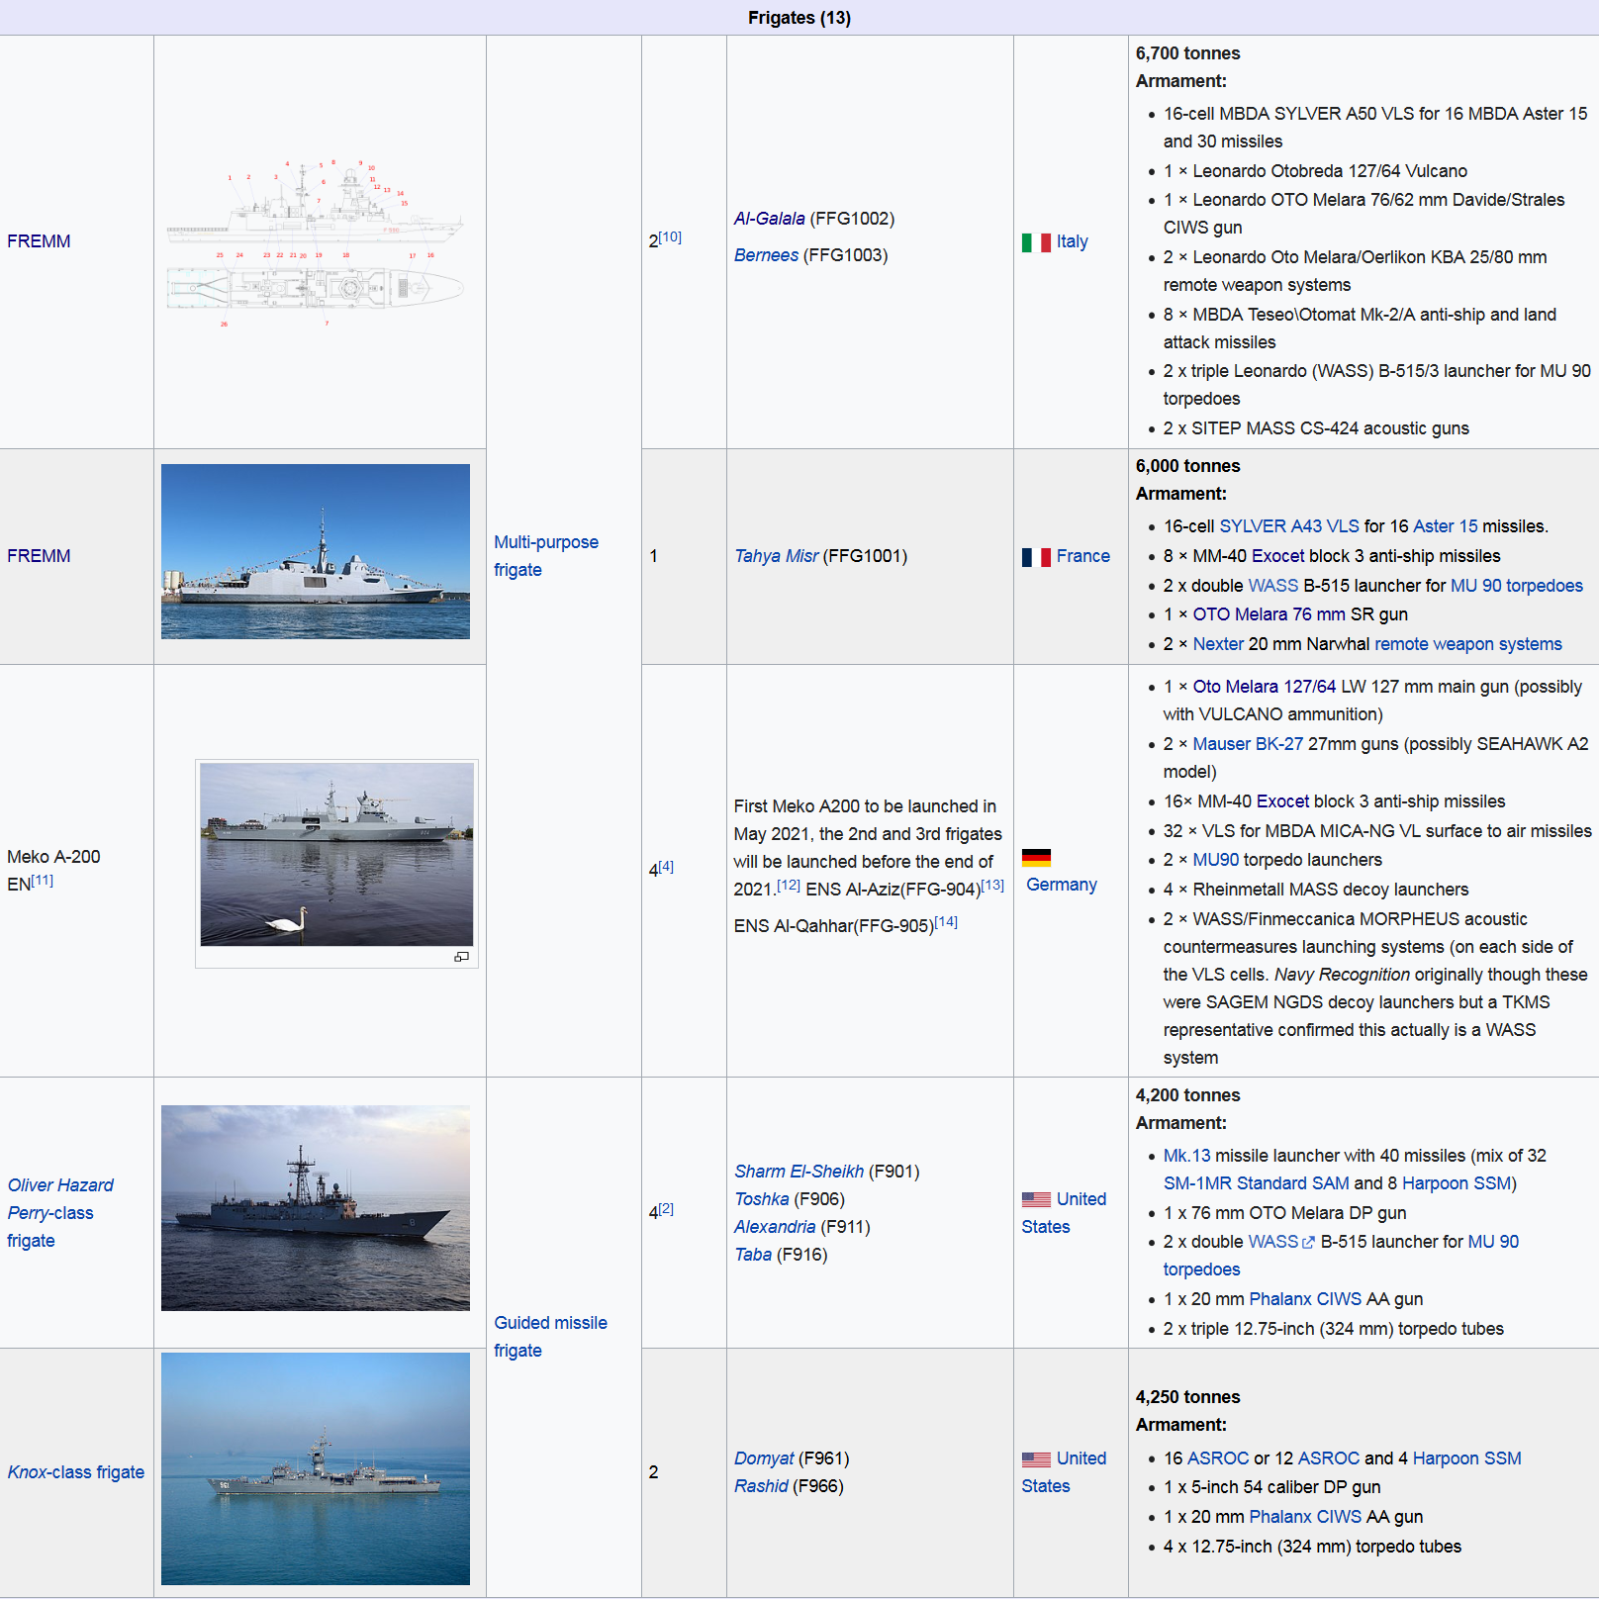Follow the Guided missile frigate link
Viewport: 1599px width, 1599px height.
[550, 1337]
